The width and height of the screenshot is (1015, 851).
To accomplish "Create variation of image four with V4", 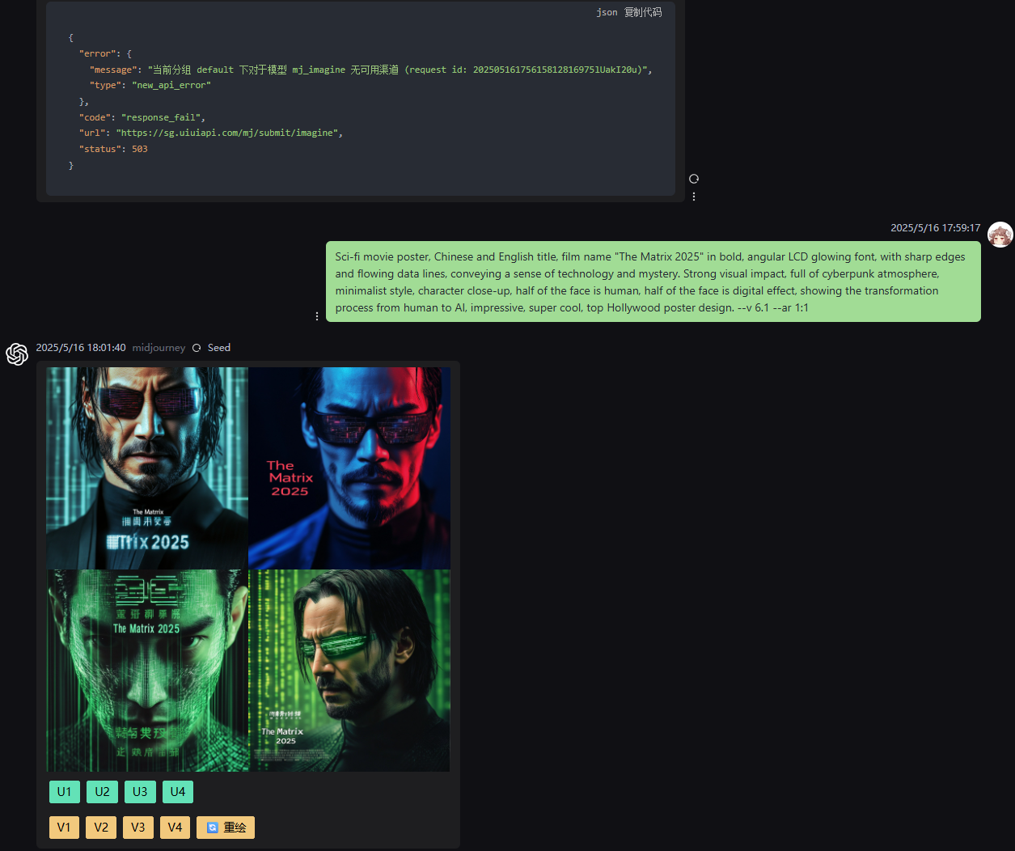I will click(x=176, y=828).
